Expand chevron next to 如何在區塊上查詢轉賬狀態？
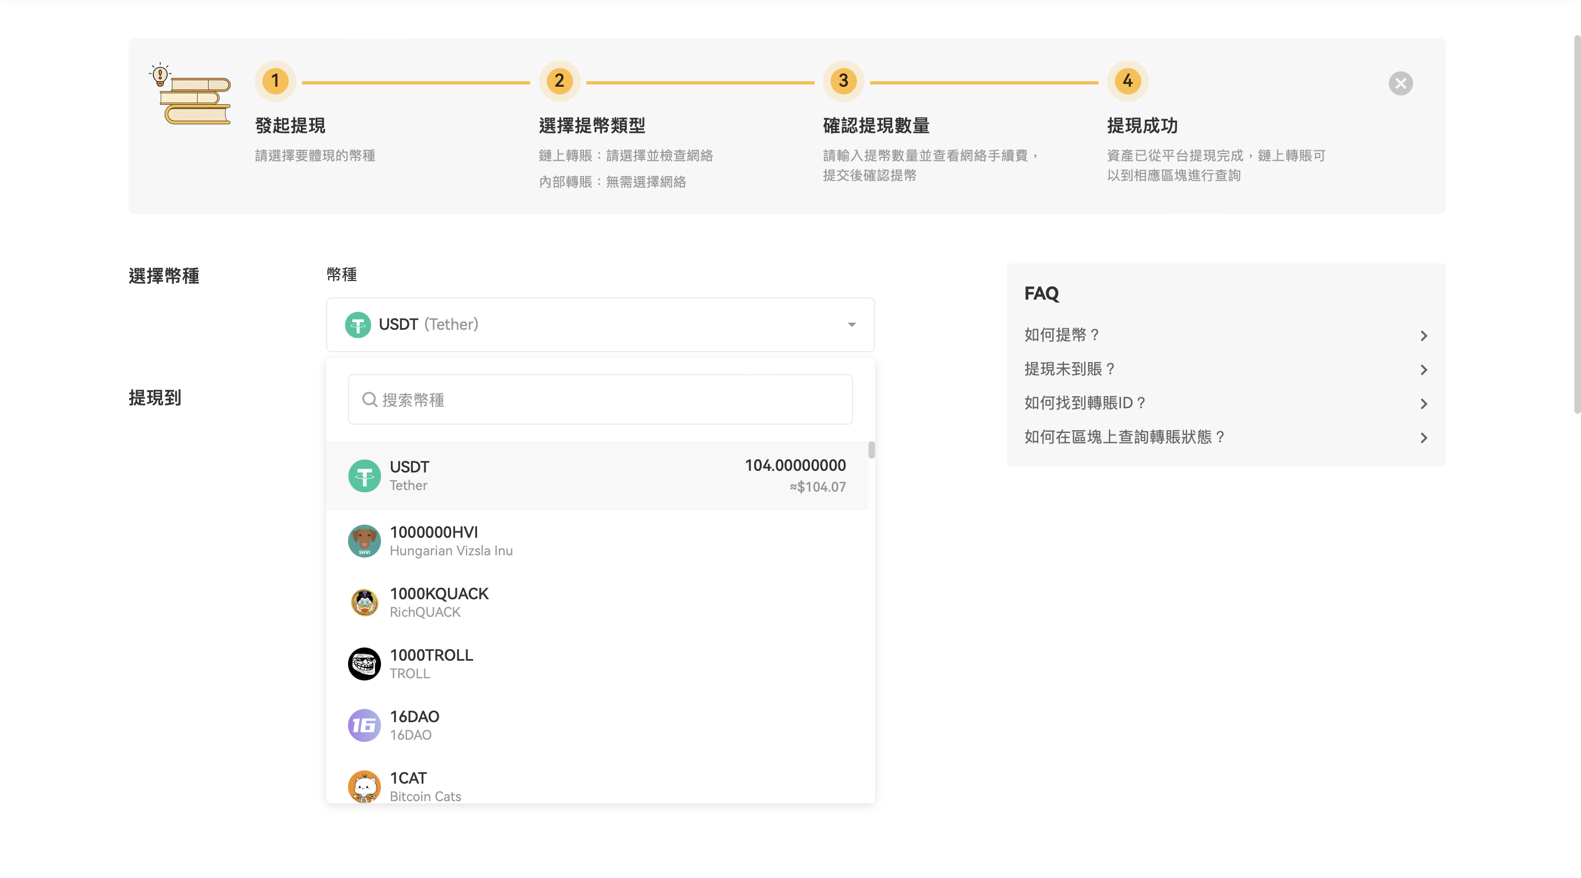 1423,438
